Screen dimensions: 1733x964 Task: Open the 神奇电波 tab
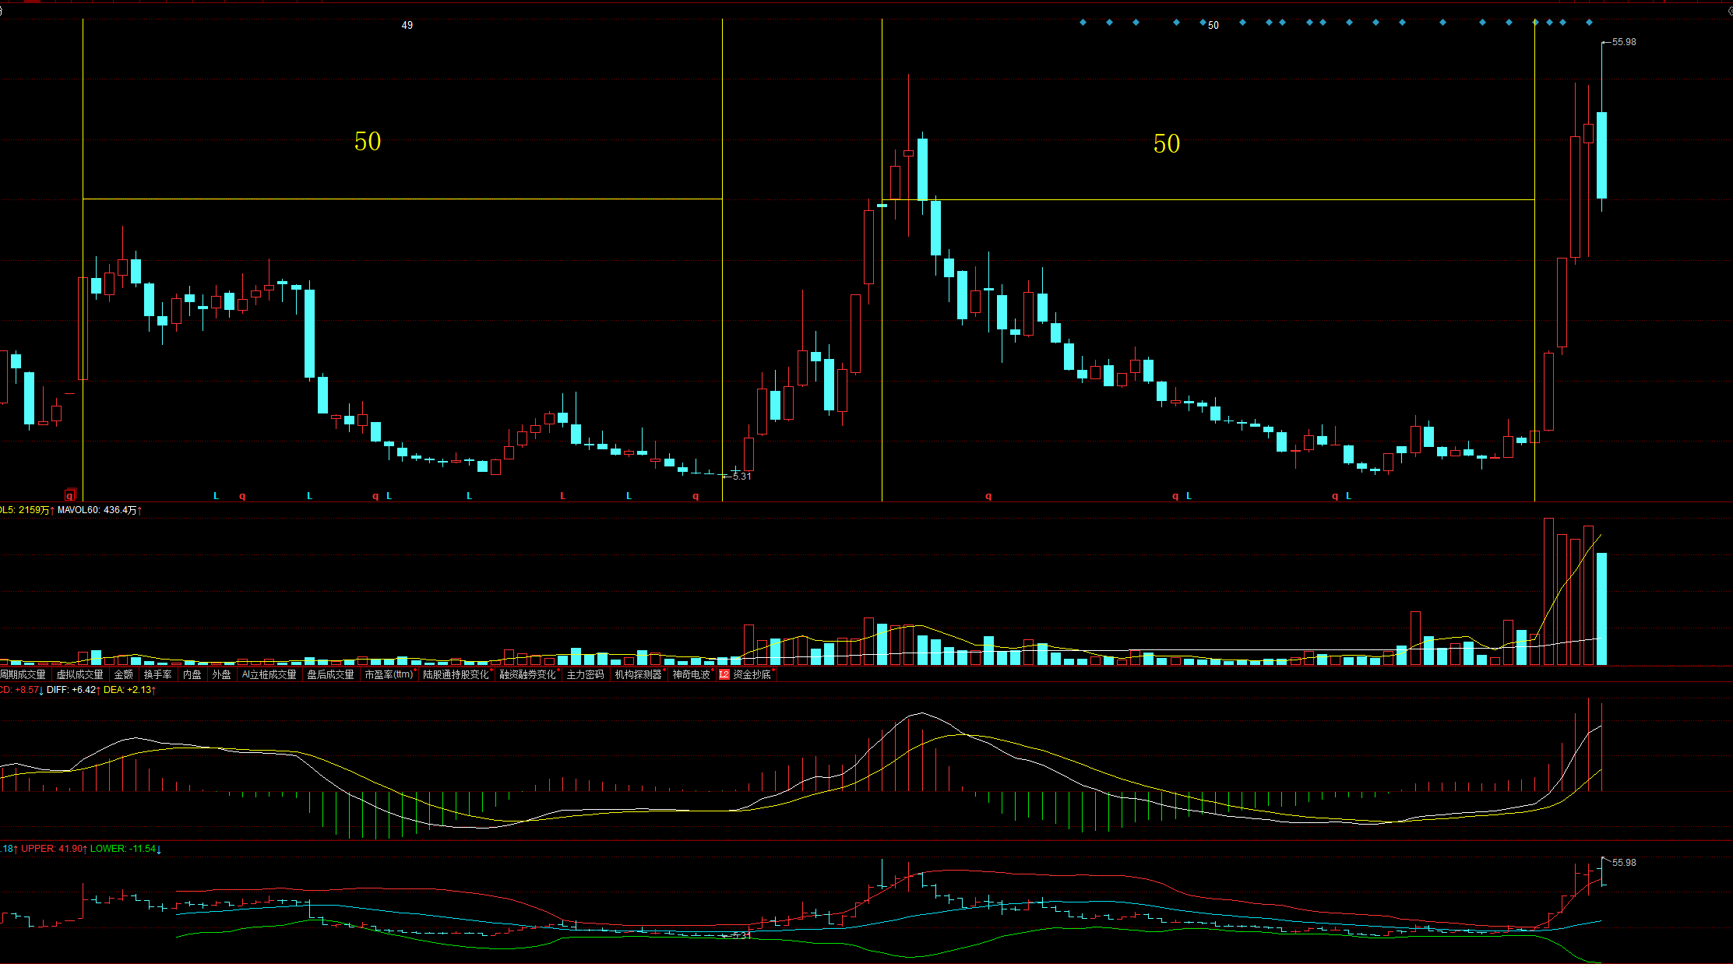point(691,674)
